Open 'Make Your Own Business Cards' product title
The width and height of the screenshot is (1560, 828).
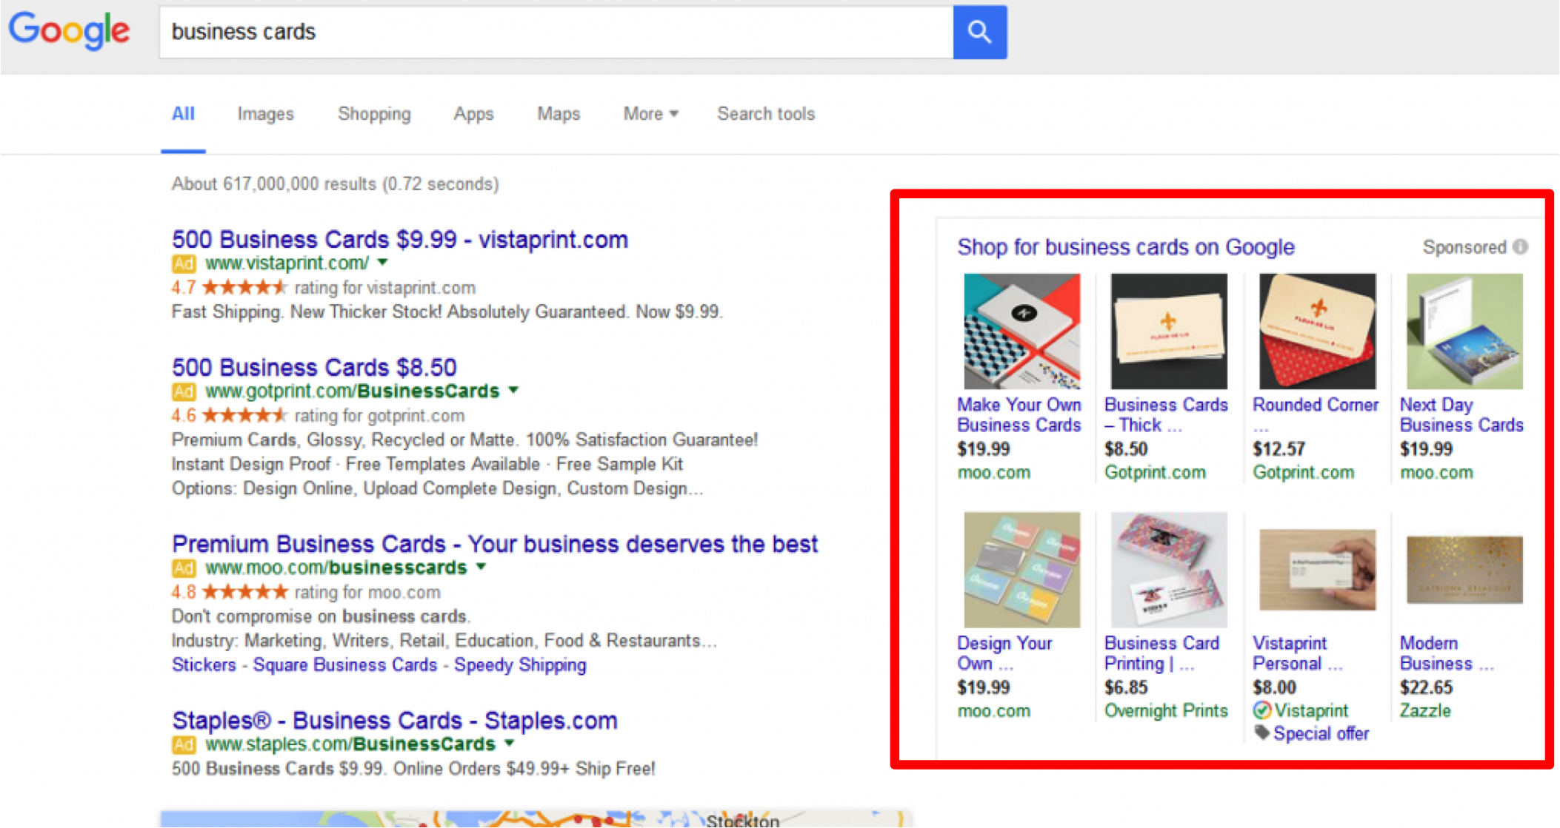[x=1019, y=415]
